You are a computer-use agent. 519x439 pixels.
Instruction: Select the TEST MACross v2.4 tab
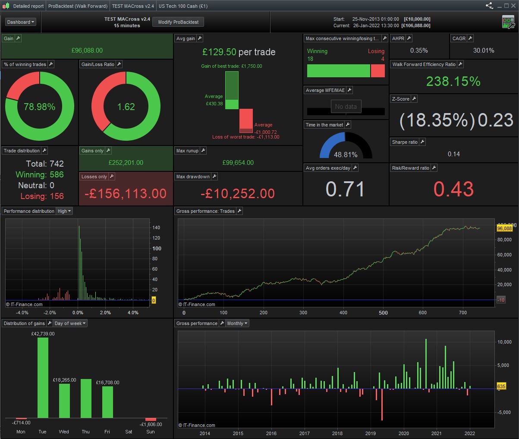tap(133, 6)
